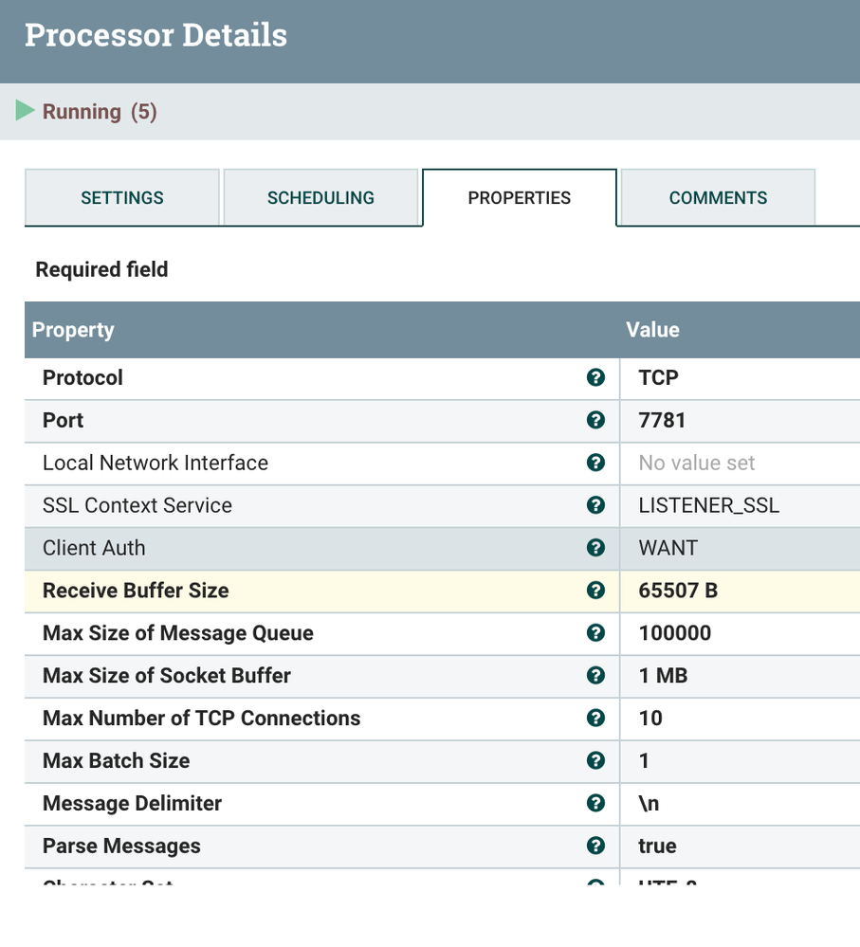Click the Client Auth property label

tap(94, 548)
